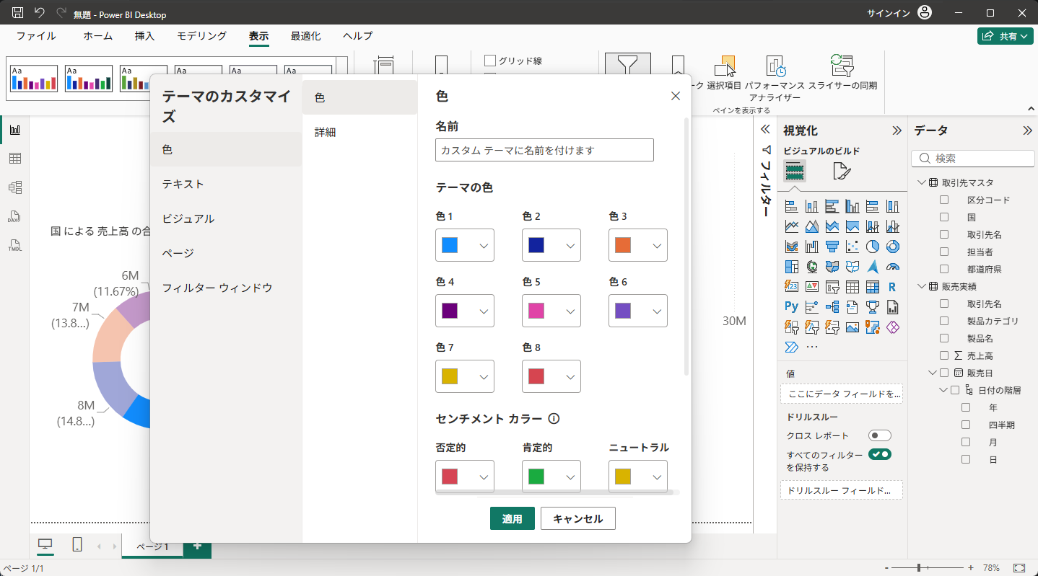Select the Azure Maps arrow visual
Screen dimensions: 1038x576
pos(873,267)
